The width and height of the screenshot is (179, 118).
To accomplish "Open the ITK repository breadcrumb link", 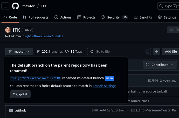I will click(44, 6).
